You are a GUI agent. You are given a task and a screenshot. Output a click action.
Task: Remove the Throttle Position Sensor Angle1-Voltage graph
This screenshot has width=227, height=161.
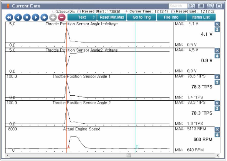pyautogui.click(x=217, y=24)
